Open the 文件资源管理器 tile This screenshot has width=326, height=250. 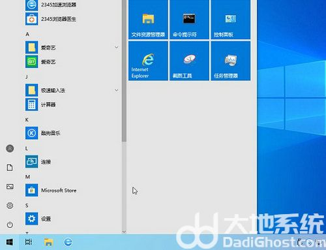click(x=148, y=20)
